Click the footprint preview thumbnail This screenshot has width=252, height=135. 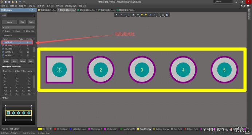tap(19, 113)
